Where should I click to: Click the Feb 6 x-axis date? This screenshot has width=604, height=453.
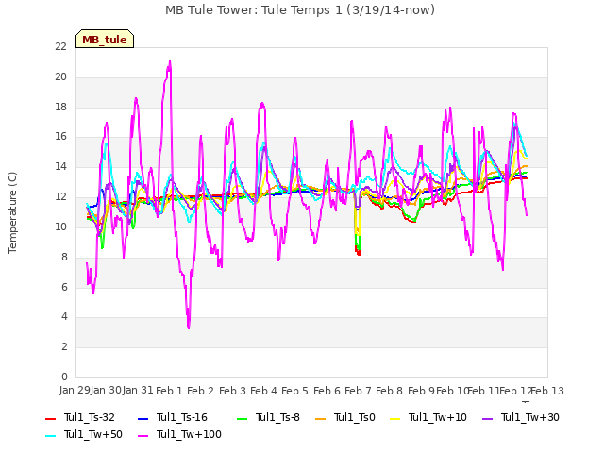pos(327,391)
